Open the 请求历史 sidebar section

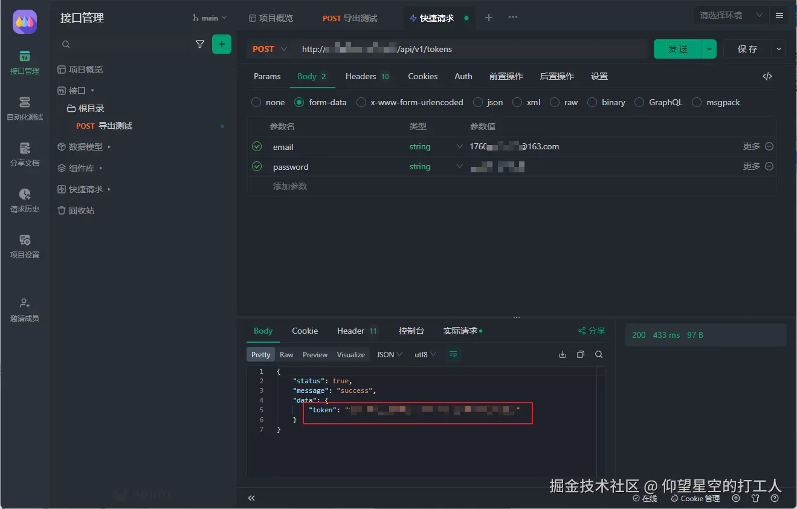tap(25, 201)
